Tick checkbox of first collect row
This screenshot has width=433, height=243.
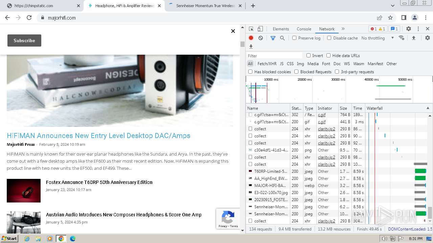point(250,129)
